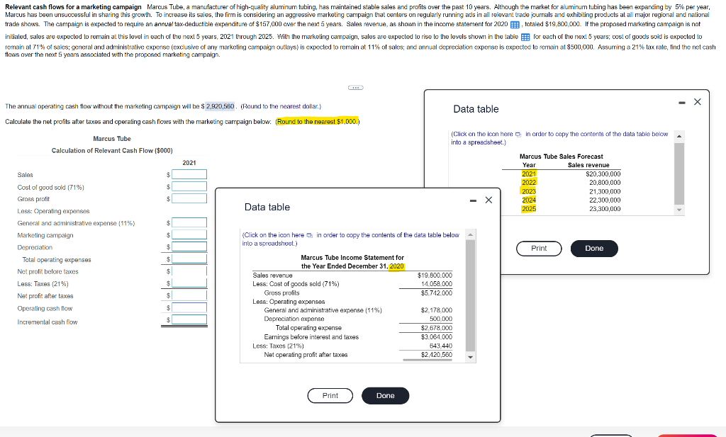Copy the sales forecast data table contents to a spreadsheet
This screenshot has width=726, height=437.
(x=518, y=134)
